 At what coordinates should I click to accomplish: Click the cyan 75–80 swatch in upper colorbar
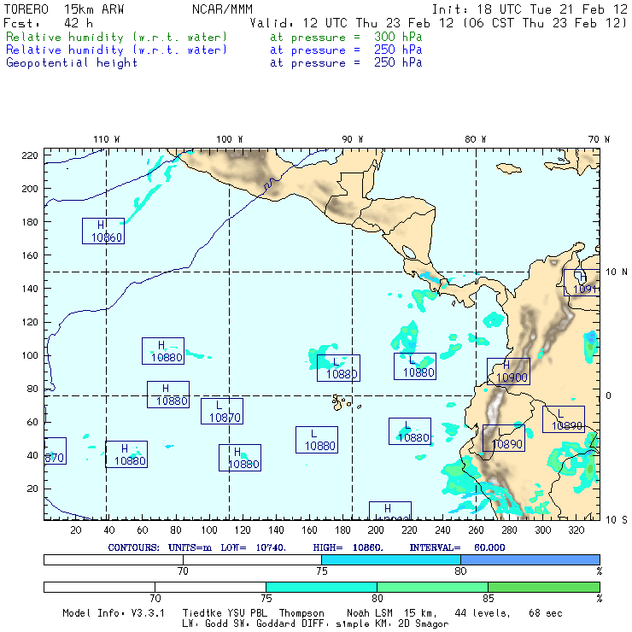tap(391, 559)
